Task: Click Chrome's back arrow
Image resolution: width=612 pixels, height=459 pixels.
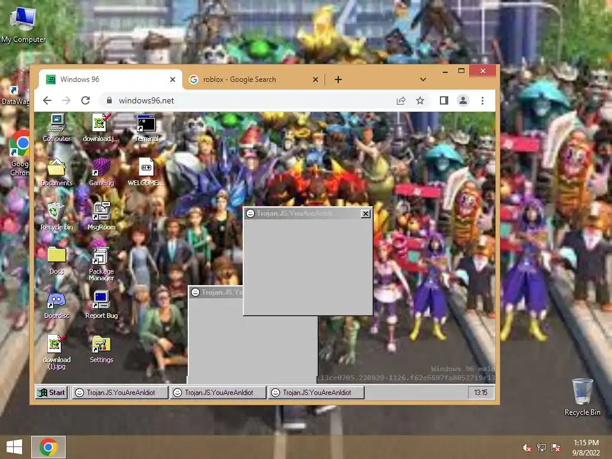Action: [x=47, y=100]
